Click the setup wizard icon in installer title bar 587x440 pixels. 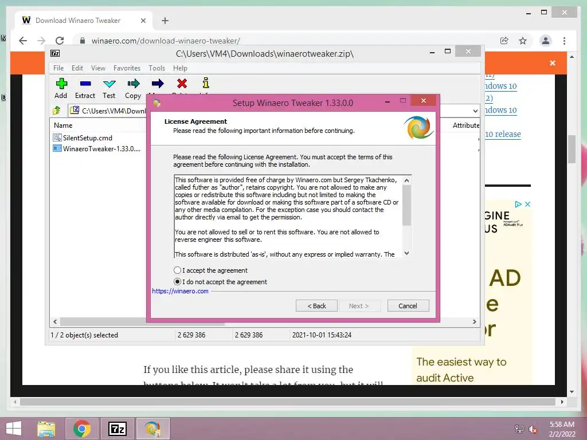point(157,103)
